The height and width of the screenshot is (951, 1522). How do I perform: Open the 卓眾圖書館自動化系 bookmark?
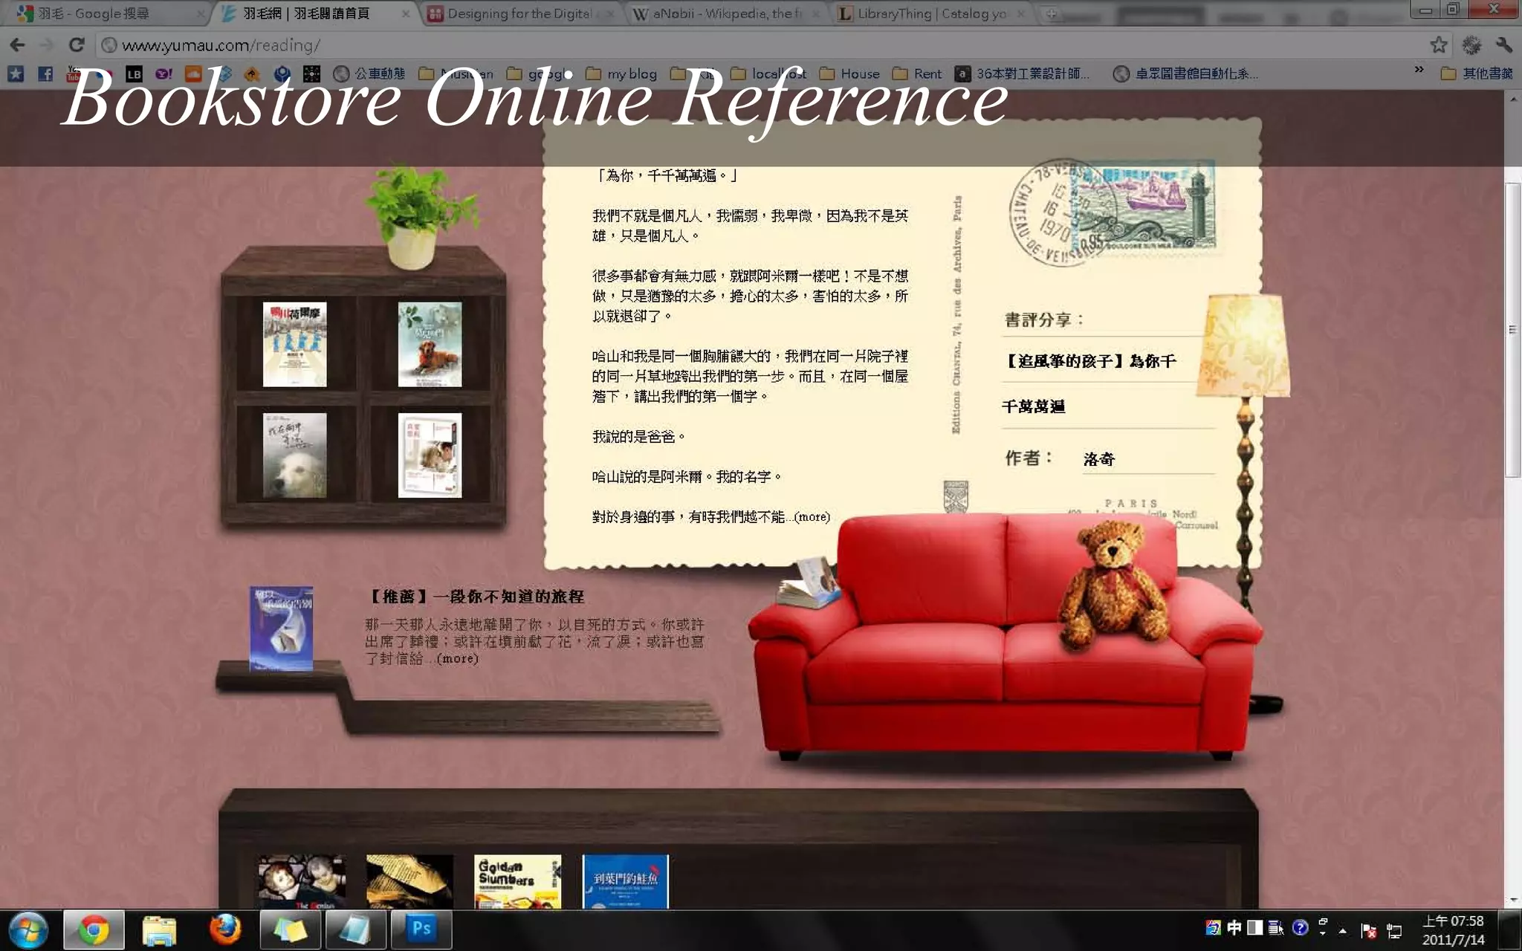pyautogui.click(x=1185, y=74)
